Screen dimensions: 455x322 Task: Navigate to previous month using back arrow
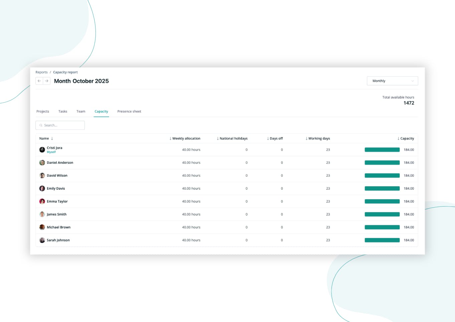coord(39,81)
